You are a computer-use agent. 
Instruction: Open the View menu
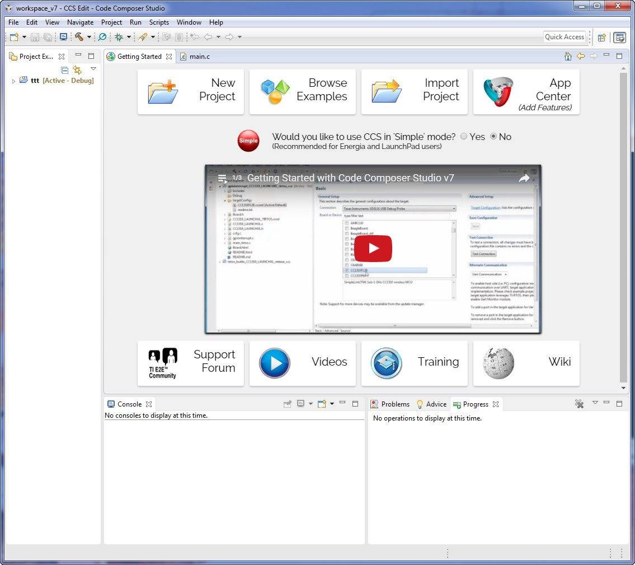pos(52,22)
